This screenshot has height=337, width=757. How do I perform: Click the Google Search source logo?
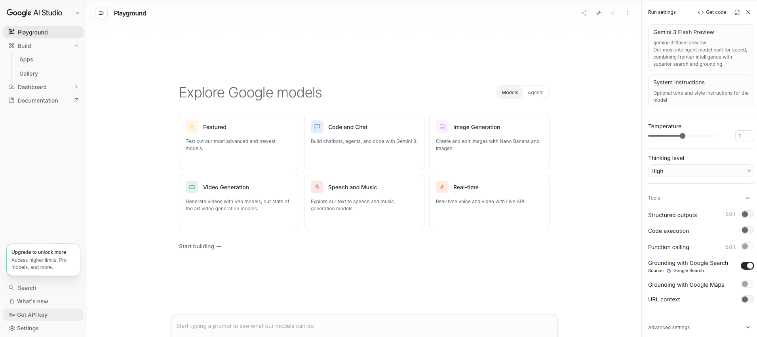click(669, 271)
